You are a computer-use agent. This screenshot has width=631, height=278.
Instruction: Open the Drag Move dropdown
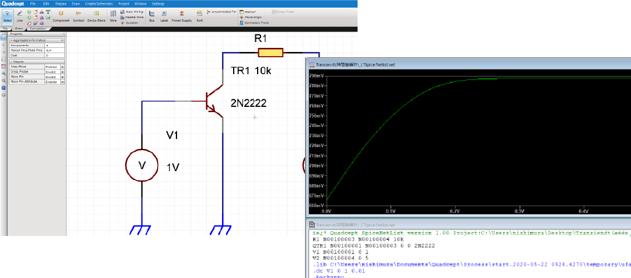(x=63, y=67)
